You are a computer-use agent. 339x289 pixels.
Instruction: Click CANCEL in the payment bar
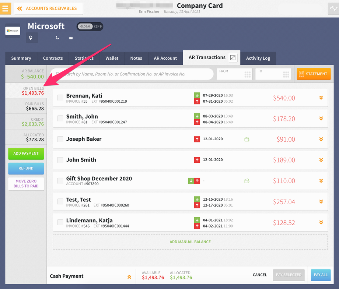[x=260, y=275]
